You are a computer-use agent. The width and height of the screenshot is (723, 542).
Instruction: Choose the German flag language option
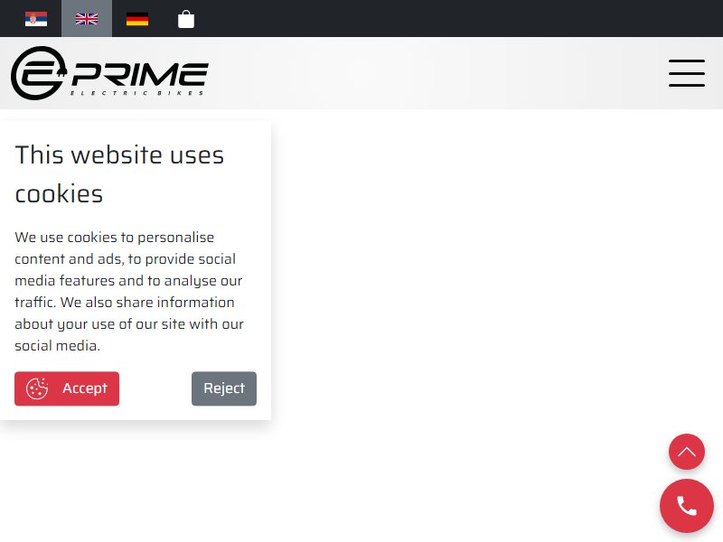(x=137, y=19)
